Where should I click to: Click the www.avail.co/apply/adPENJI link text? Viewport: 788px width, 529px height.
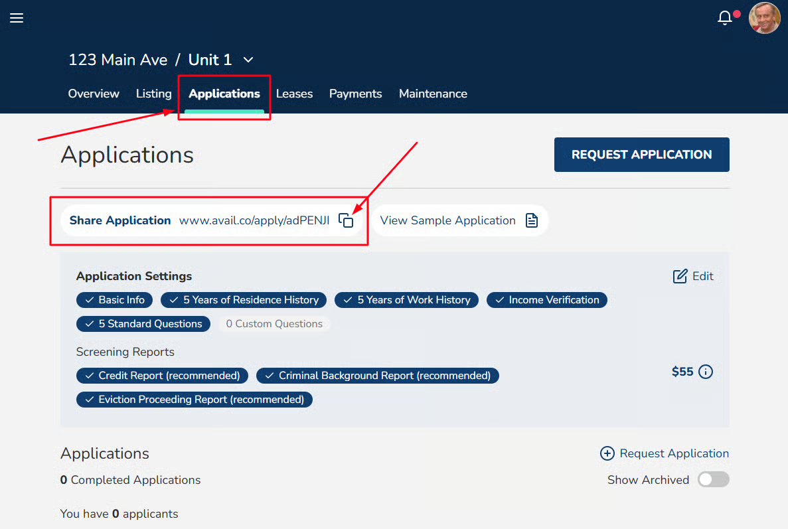254,220
